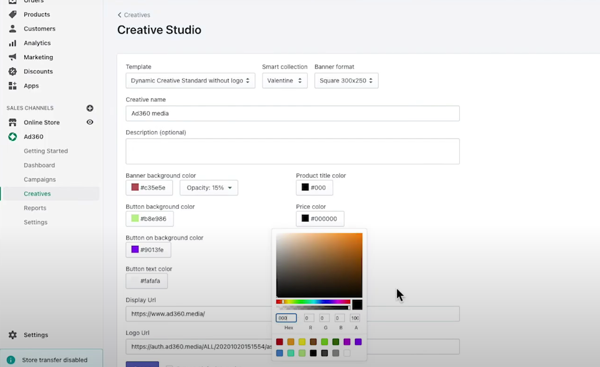The height and width of the screenshot is (367, 600).
Task: Open Analytics from the sidebar
Action: [x=13, y=43]
